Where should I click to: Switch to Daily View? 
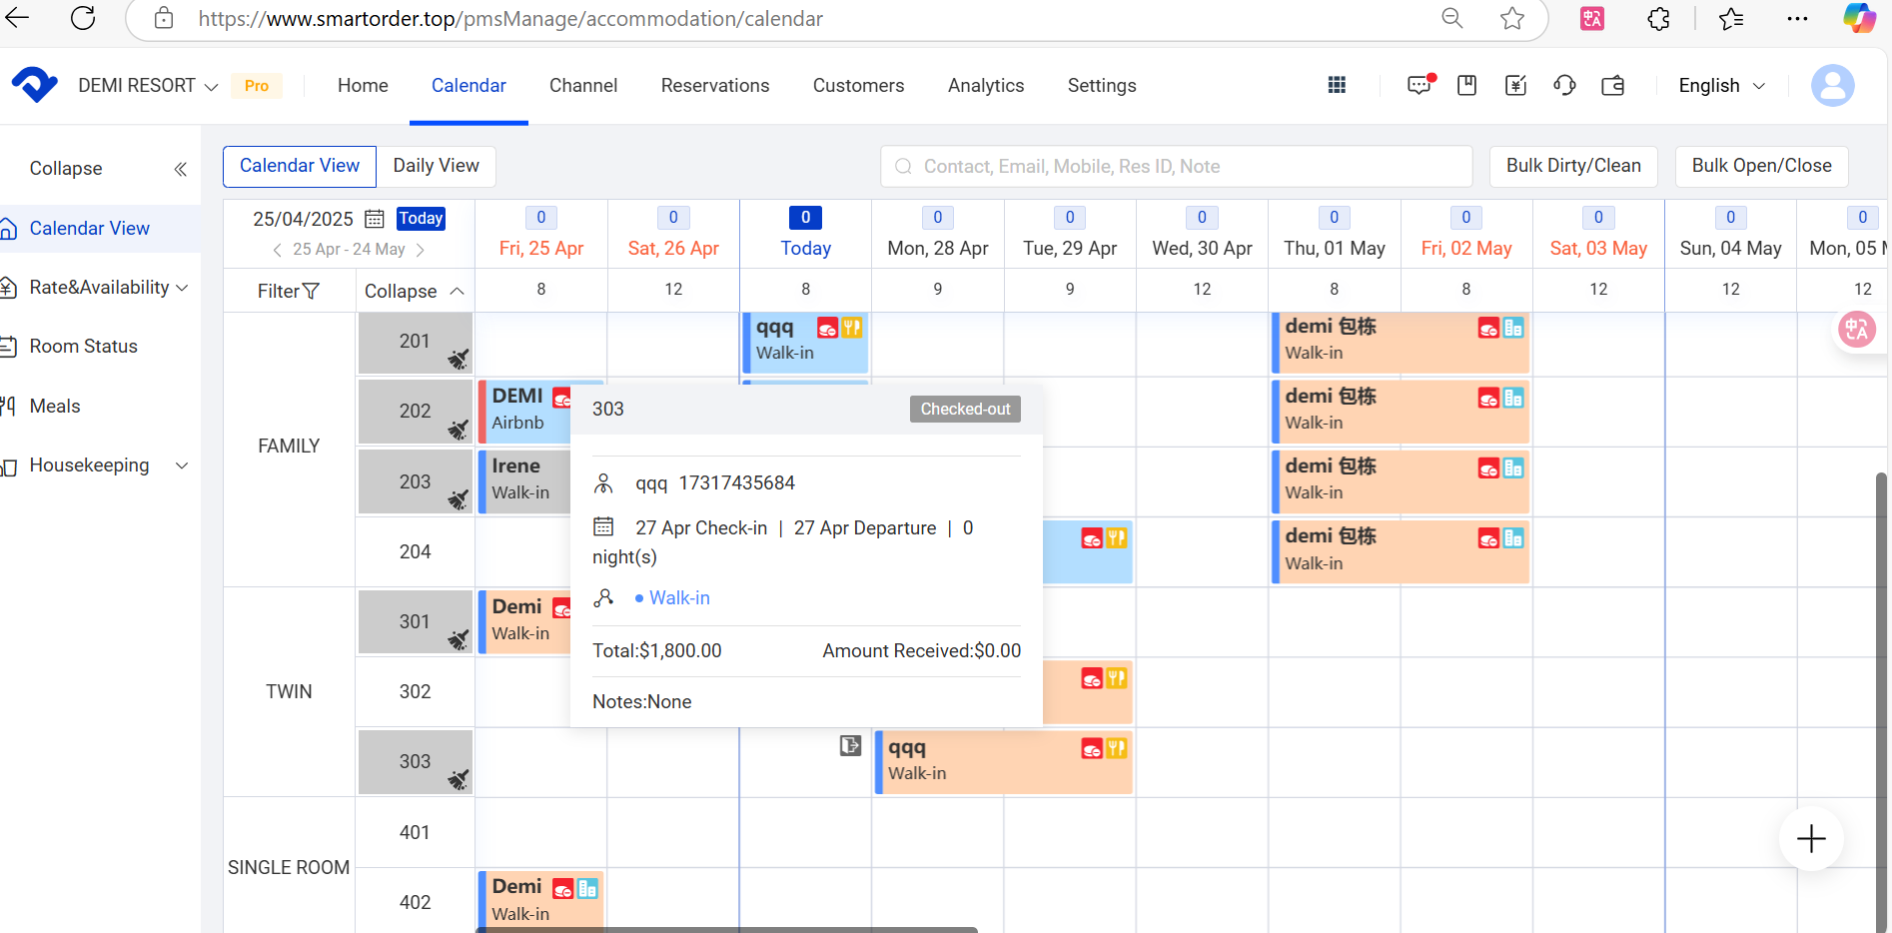(x=436, y=166)
